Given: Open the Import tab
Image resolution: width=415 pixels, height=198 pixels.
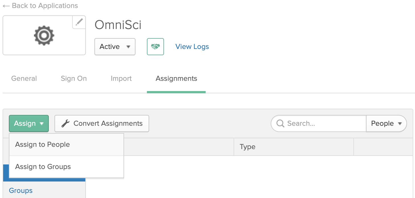Looking at the screenshot, I should coord(121,79).
